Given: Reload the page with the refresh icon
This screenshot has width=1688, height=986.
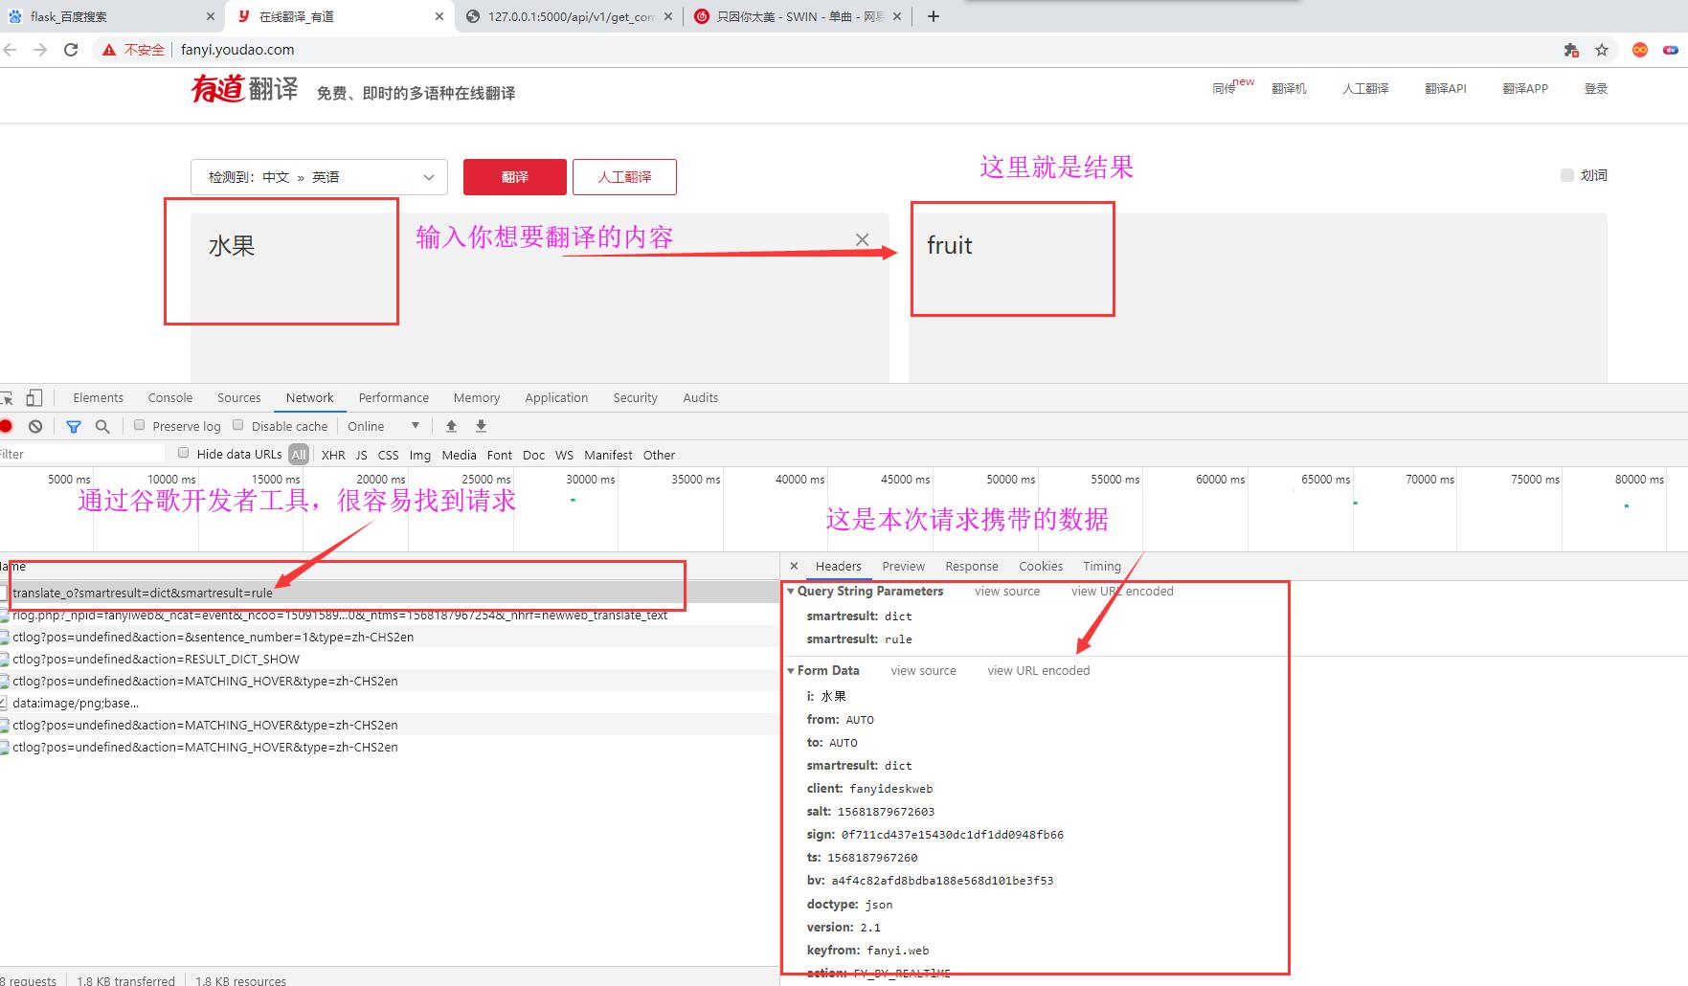Looking at the screenshot, I should pos(71,50).
